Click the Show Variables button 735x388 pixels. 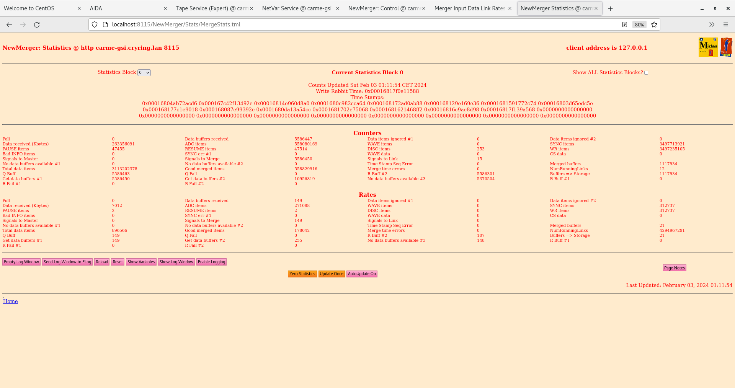click(x=141, y=262)
